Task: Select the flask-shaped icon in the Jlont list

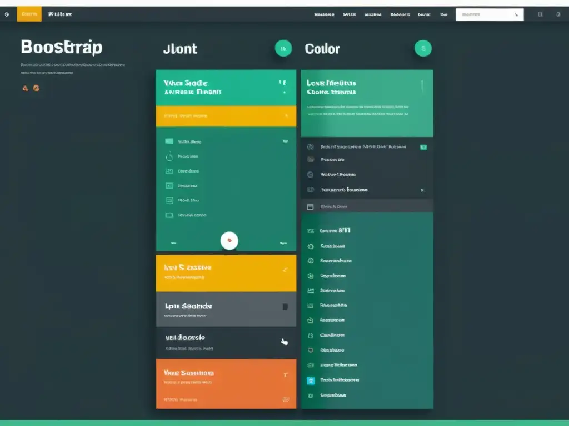Action: pyautogui.click(x=169, y=156)
